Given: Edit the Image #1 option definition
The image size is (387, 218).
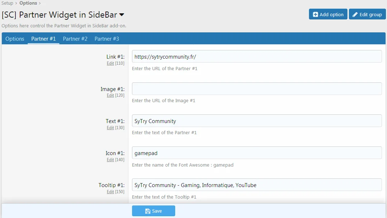Looking at the screenshot, I should pyautogui.click(x=110, y=95).
